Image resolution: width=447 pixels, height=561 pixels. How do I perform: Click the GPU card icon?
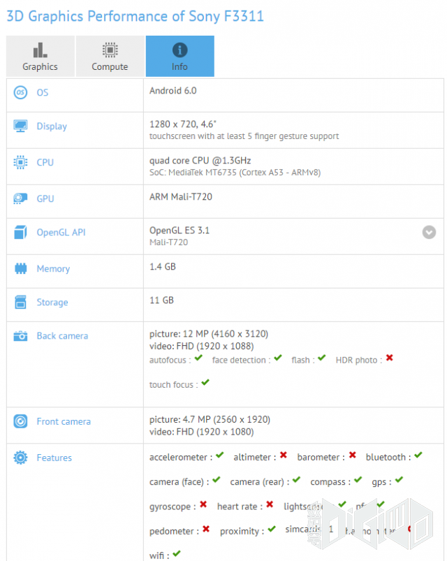(20, 198)
